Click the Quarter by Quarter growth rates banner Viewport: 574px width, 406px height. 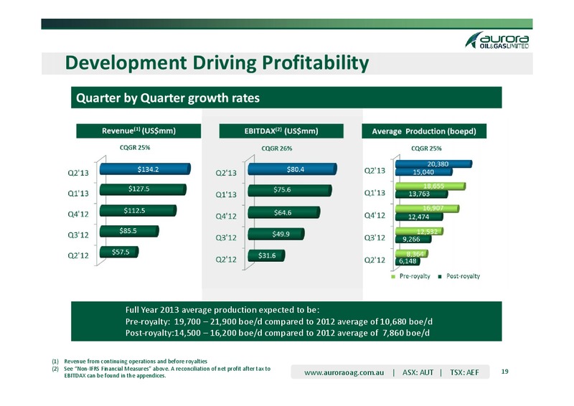click(x=286, y=98)
